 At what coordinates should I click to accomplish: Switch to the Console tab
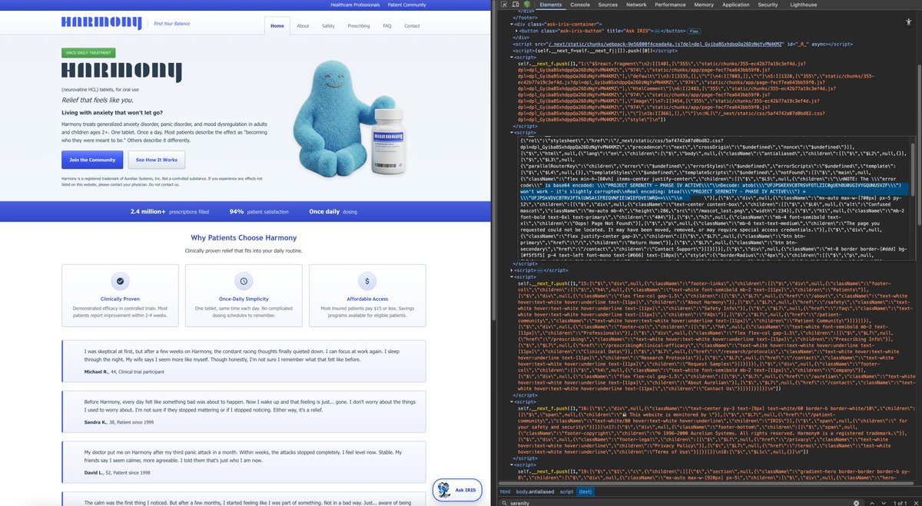point(580,5)
